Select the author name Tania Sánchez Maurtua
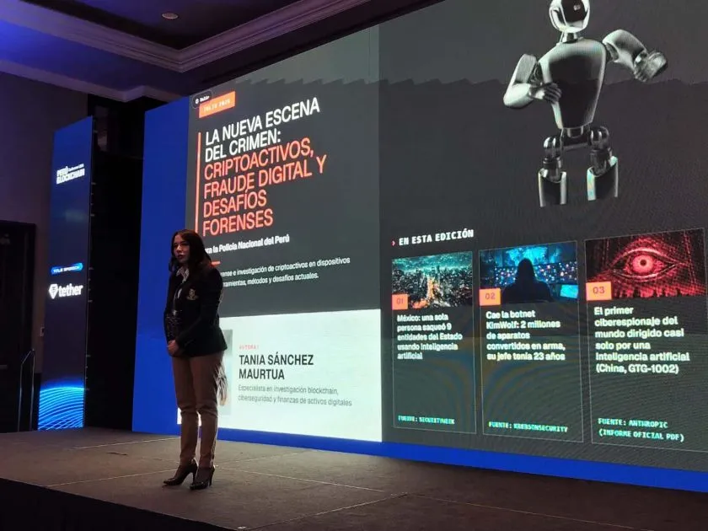This screenshot has height=531, width=708. (x=276, y=367)
